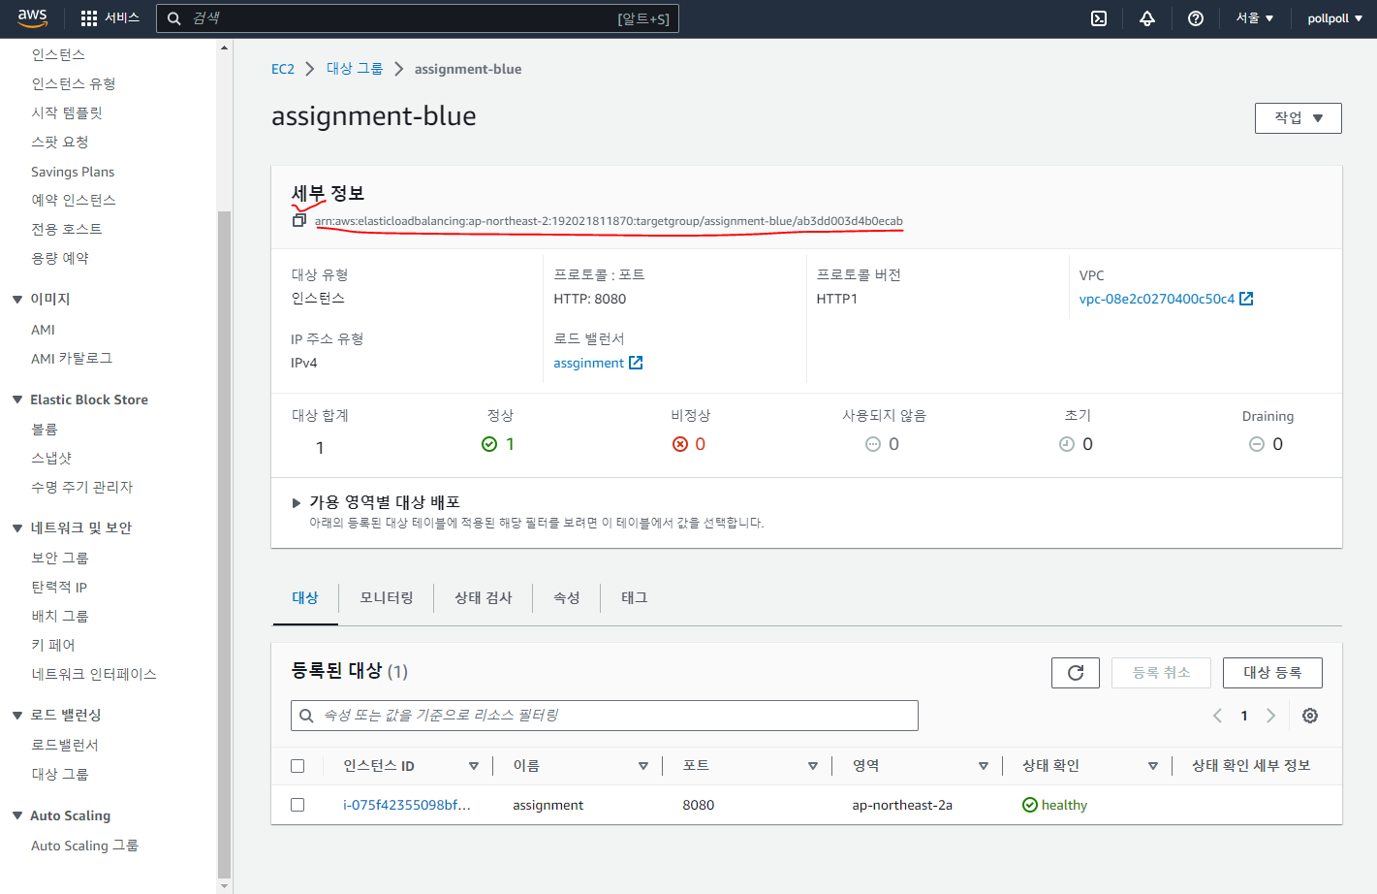1377x894 pixels.
Task: Collapse the 네트워크 및 보안 section
Action: point(17,528)
